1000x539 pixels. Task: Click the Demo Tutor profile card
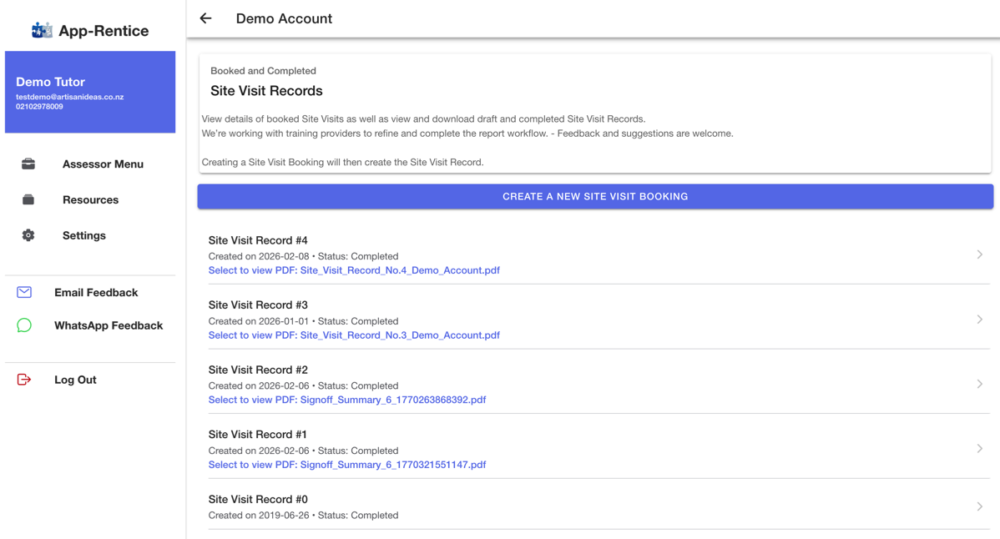click(90, 92)
